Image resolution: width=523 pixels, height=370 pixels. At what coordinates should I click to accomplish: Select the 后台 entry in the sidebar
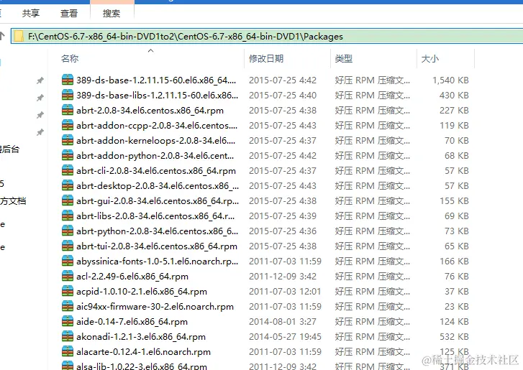[9, 149]
